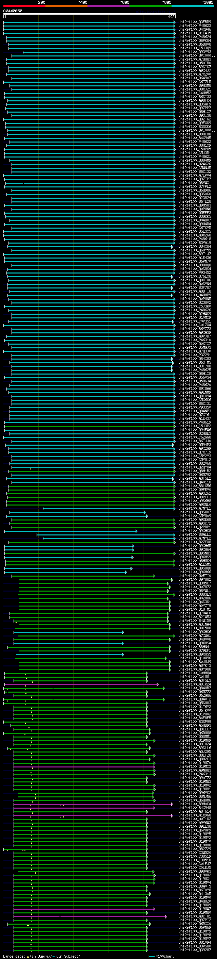Image resolution: width=217 pixels, height=959 pixels.
Task: Select hit UniRef100_C6T7L5
Action: tap(195, 82)
